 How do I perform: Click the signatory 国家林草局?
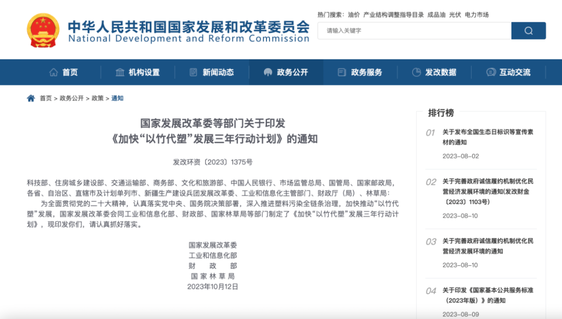click(212, 276)
